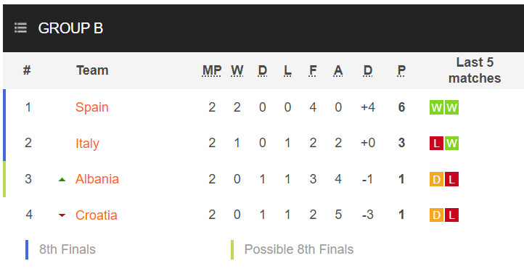
Task: Click Spain's first green W result badge
Action: pyautogui.click(x=436, y=107)
